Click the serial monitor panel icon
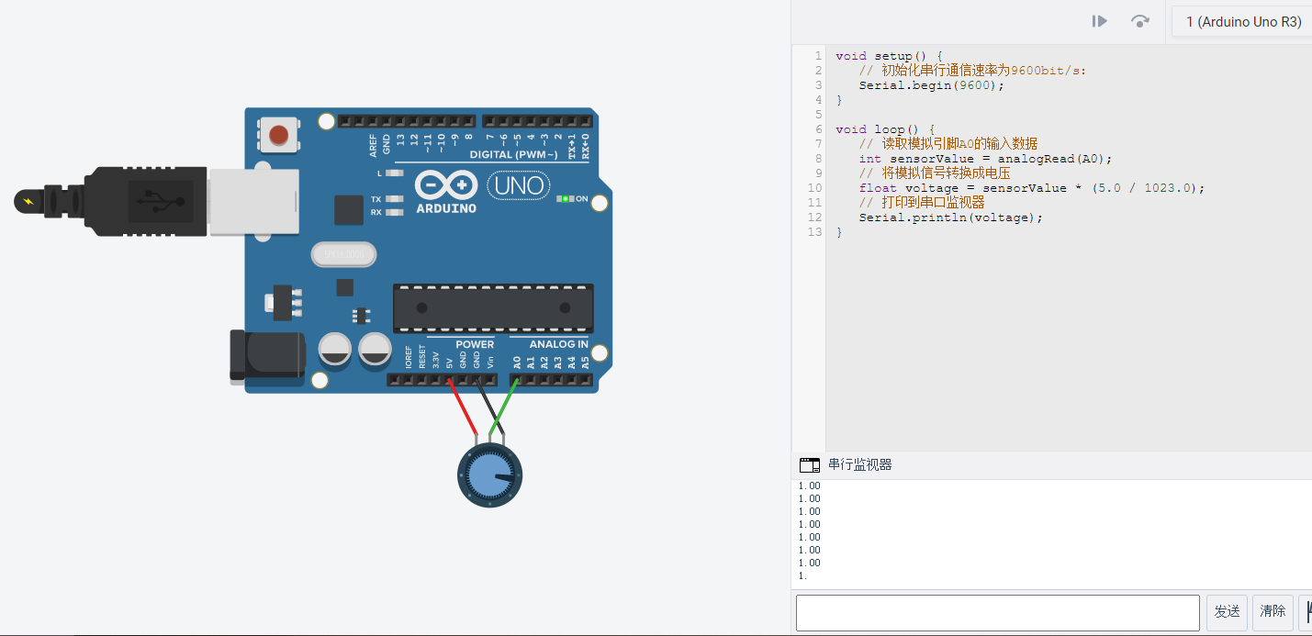This screenshot has height=636, width=1312. pyautogui.click(x=809, y=464)
